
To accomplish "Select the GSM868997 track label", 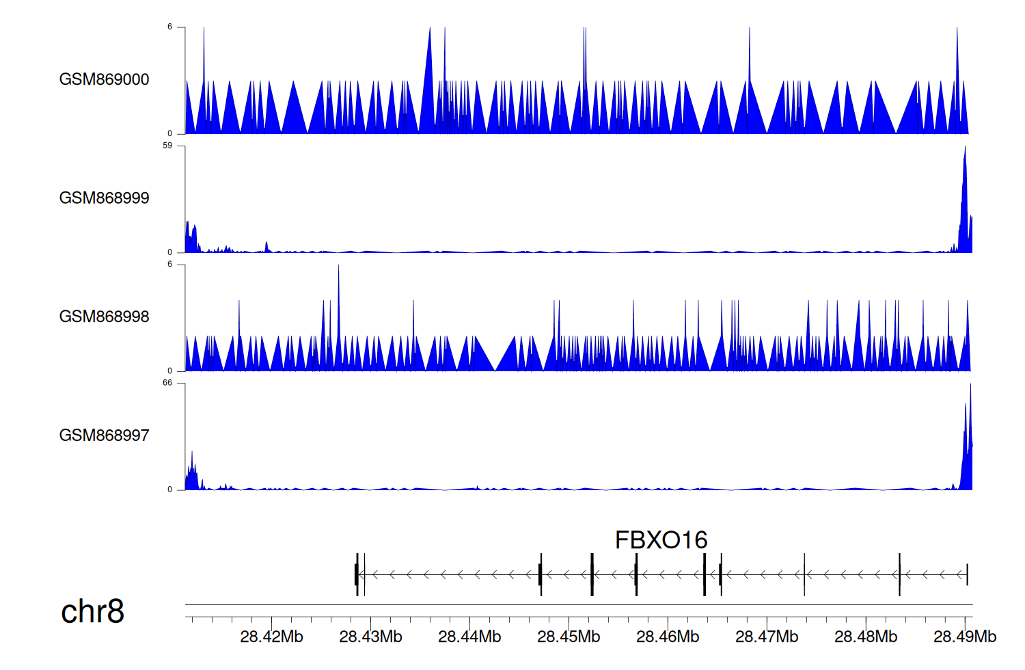I will [104, 435].
